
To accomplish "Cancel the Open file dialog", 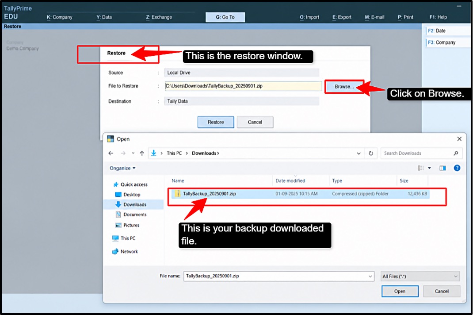I will [442, 292].
